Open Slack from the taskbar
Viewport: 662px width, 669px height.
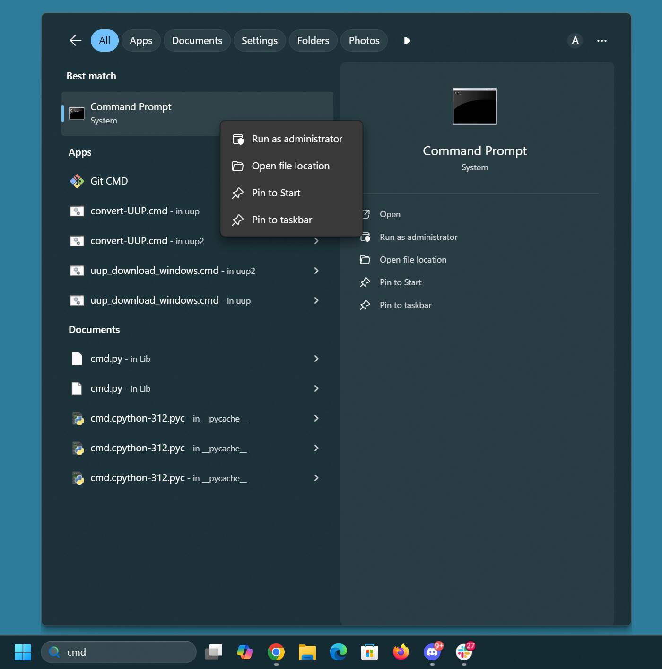tap(464, 652)
